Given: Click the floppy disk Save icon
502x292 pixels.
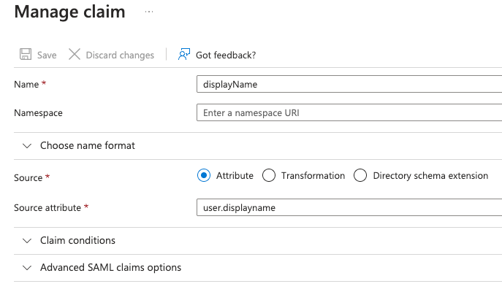Looking at the screenshot, I should coord(25,55).
